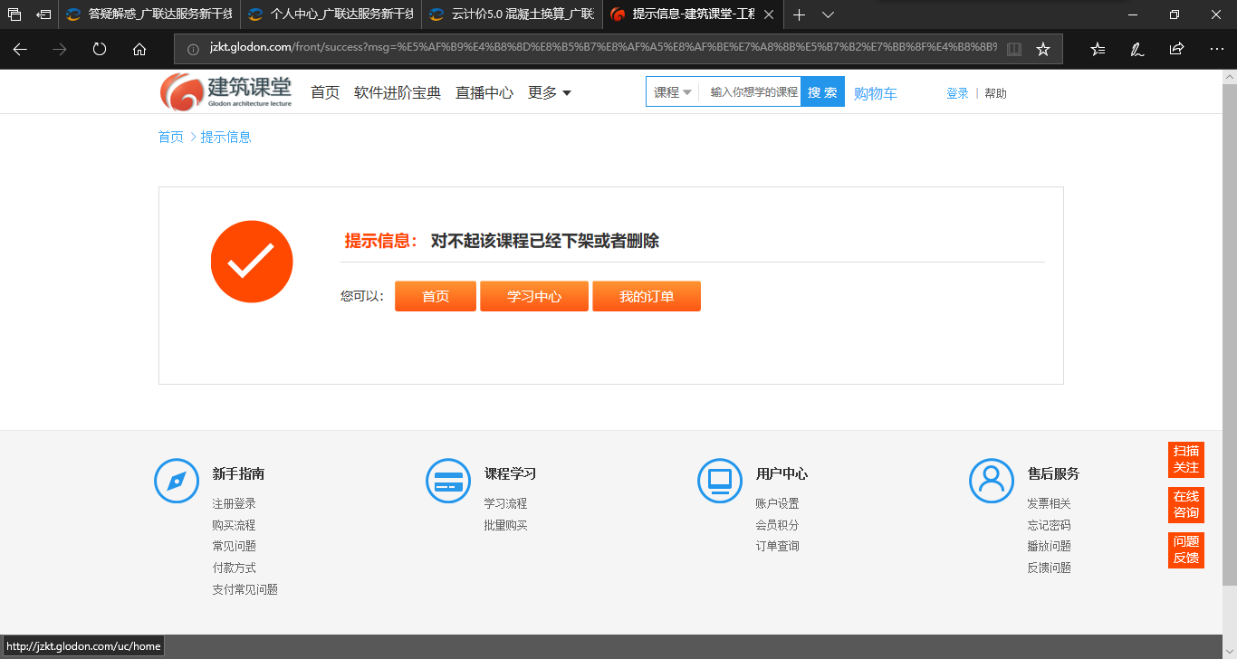Reload the current page
This screenshot has width=1237, height=659.
[100, 49]
